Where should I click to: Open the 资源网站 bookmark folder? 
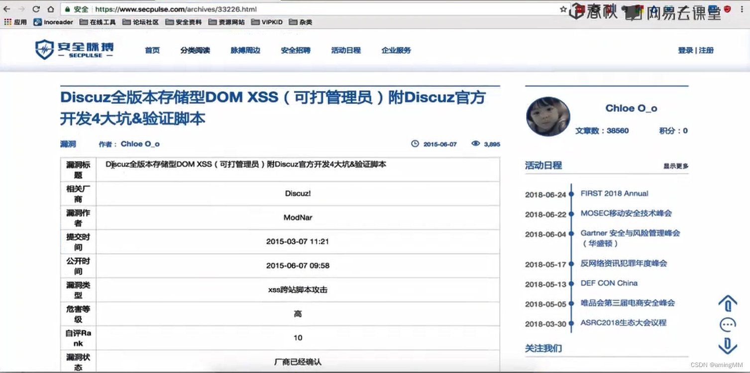click(x=226, y=22)
